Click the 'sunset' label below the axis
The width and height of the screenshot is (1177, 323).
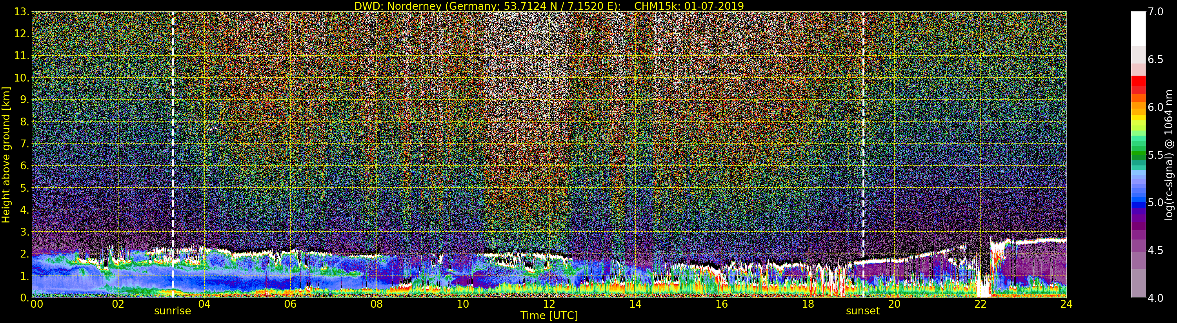click(862, 311)
